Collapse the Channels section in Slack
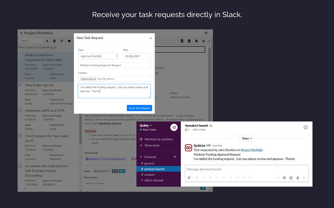 (141, 157)
